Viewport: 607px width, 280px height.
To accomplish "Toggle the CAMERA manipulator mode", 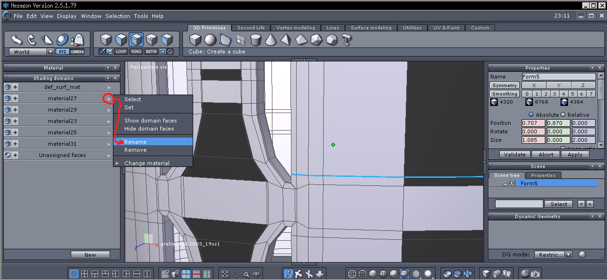I will 77,52.
